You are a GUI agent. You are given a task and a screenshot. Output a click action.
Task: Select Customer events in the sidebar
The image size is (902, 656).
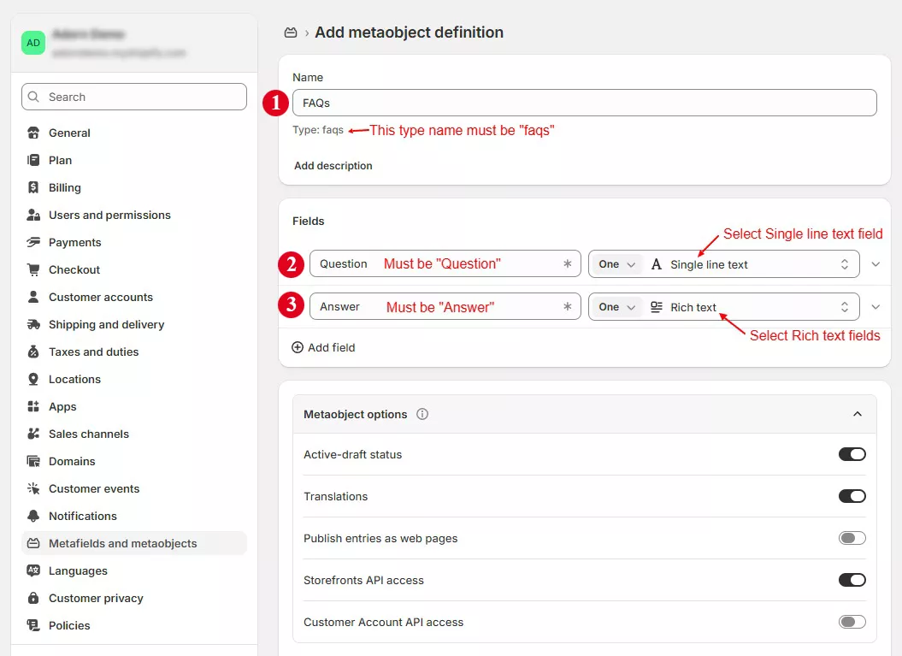35,488
